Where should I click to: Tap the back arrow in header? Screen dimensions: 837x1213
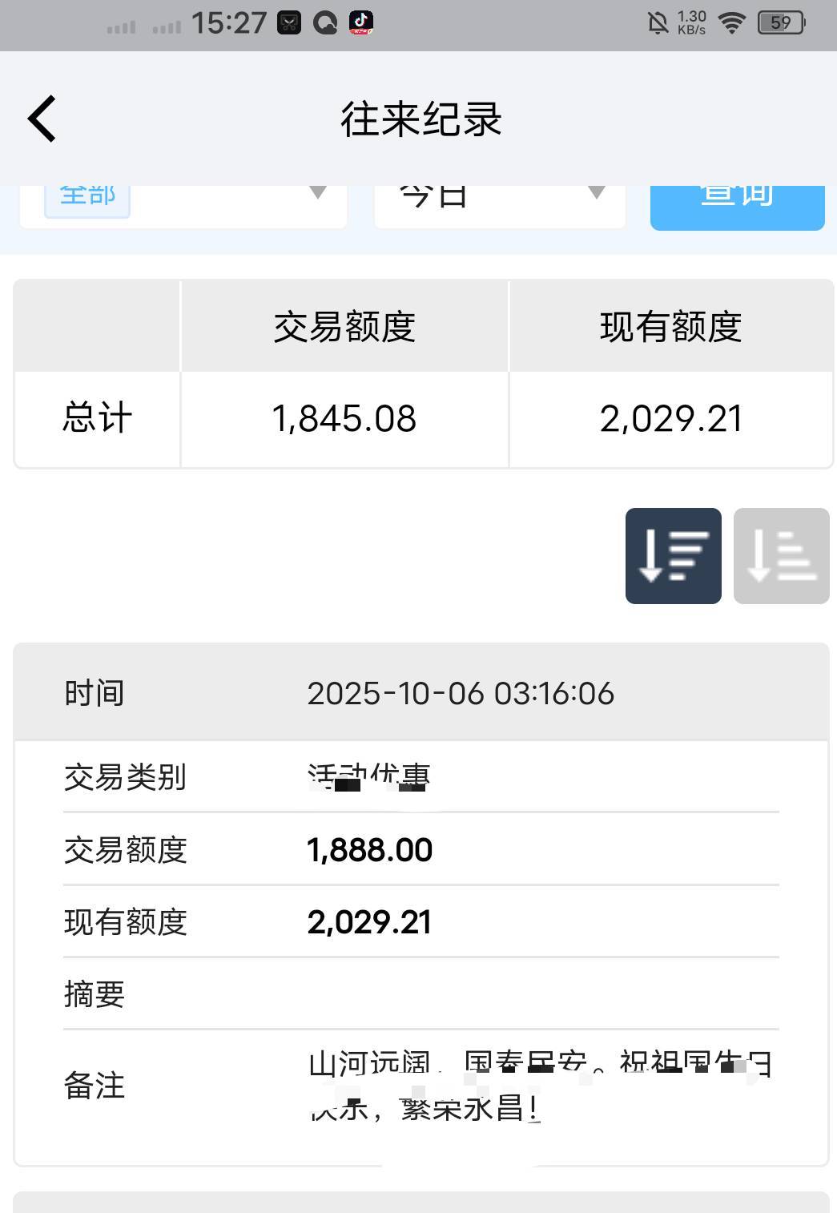coord(42,119)
